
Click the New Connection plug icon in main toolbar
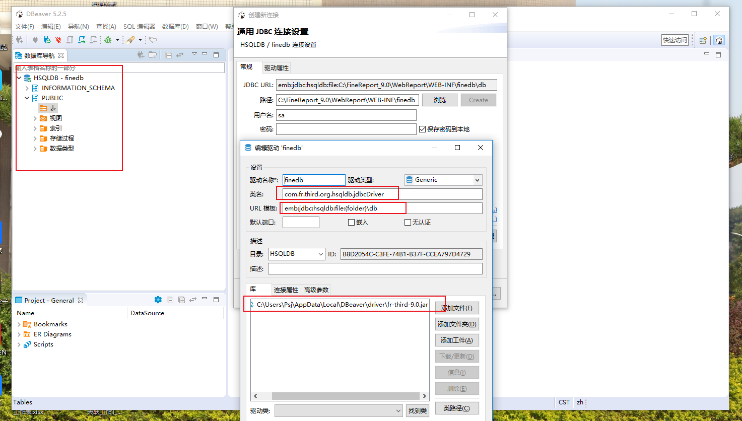tap(19, 40)
